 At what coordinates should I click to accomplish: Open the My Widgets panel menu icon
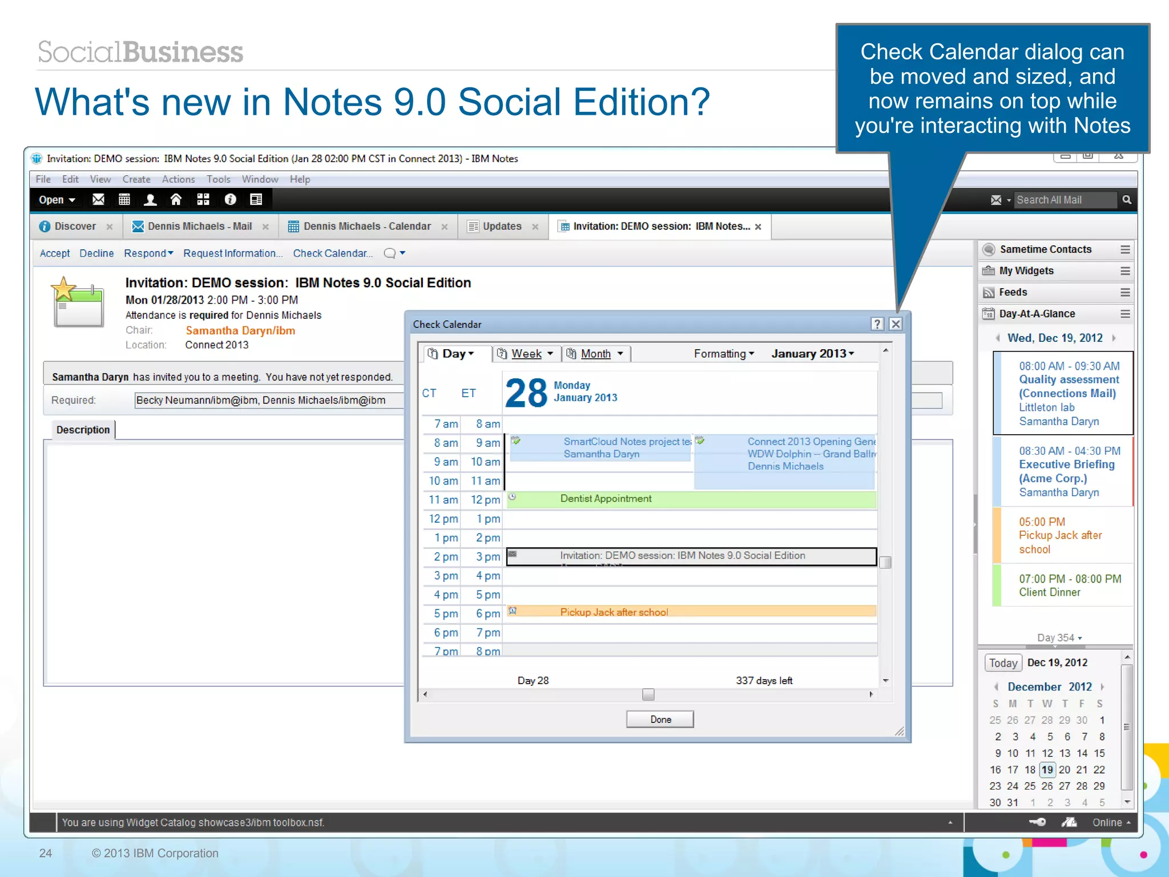pyautogui.click(x=1125, y=271)
